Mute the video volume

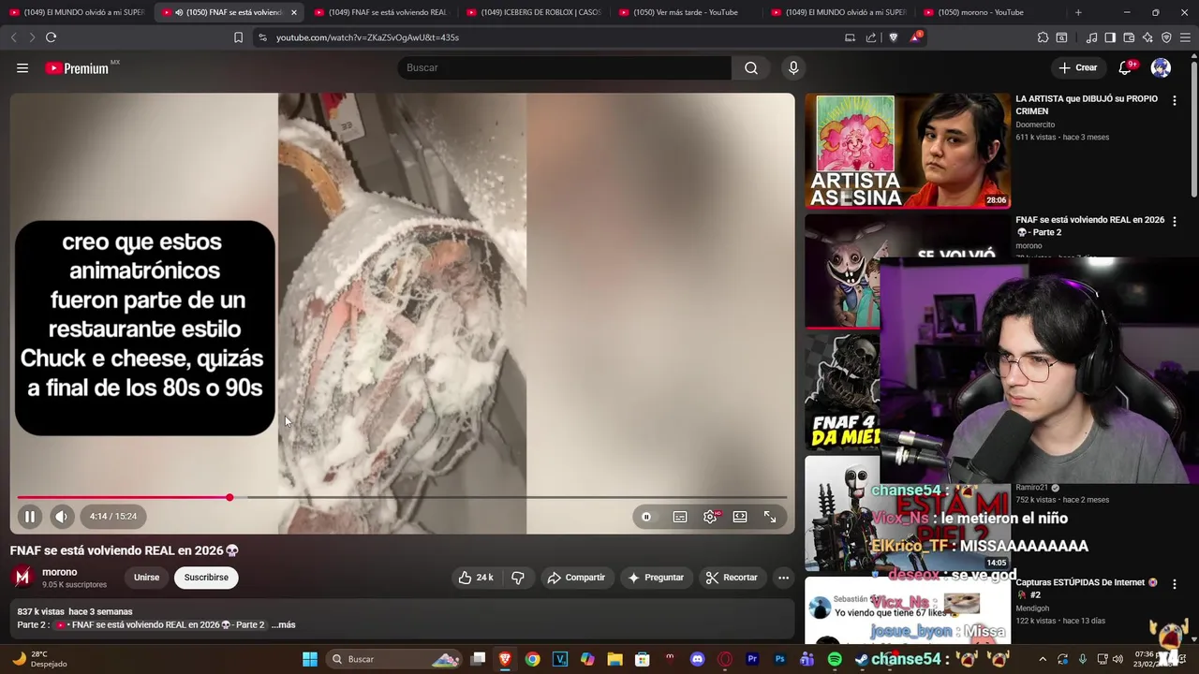(x=61, y=516)
